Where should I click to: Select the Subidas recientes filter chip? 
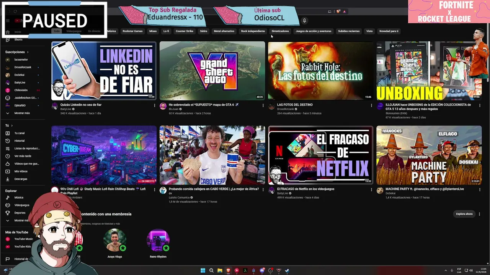click(349, 31)
